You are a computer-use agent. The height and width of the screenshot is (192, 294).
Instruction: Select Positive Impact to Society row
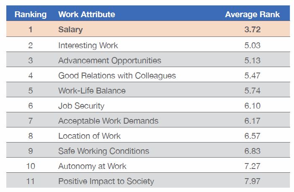pyautogui.click(x=148, y=180)
